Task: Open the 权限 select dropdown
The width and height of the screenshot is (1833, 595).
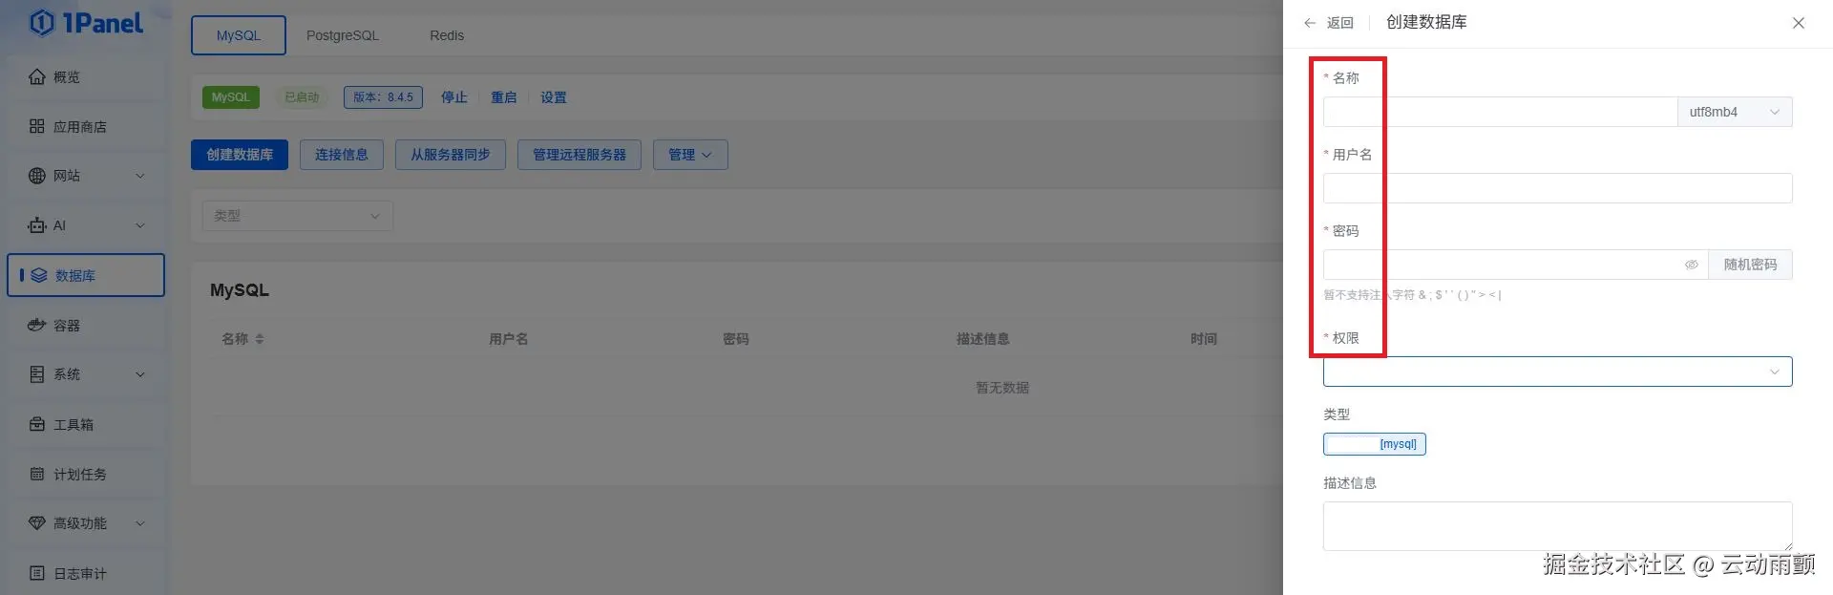Action: [1558, 372]
